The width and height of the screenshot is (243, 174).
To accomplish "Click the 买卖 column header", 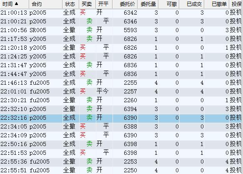I will (x=87, y=4).
